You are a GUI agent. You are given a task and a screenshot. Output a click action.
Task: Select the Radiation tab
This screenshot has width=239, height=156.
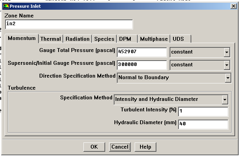[78, 39]
